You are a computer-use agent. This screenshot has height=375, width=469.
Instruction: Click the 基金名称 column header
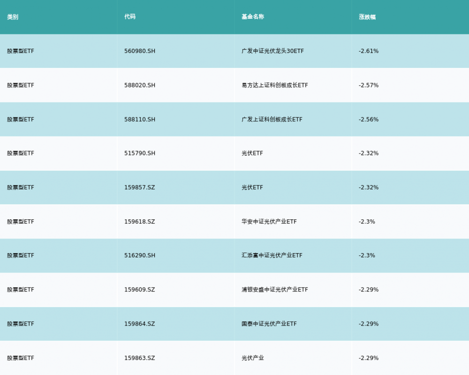[253, 17]
